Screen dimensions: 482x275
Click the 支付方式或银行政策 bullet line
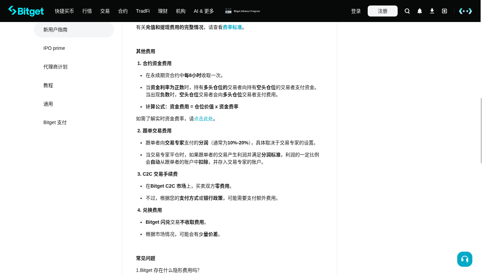pyautogui.click(x=213, y=198)
